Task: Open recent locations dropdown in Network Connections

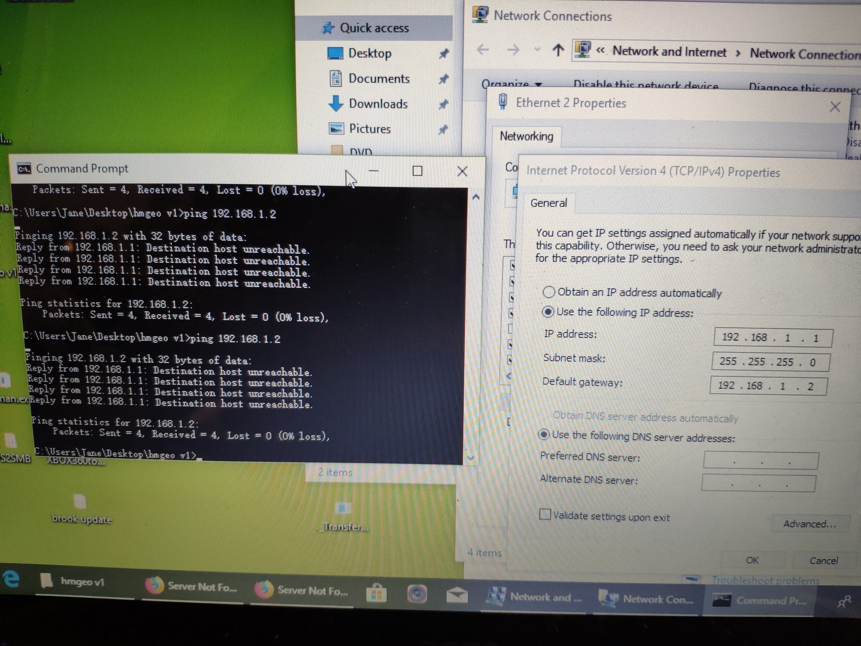Action: pyautogui.click(x=537, y=50)
